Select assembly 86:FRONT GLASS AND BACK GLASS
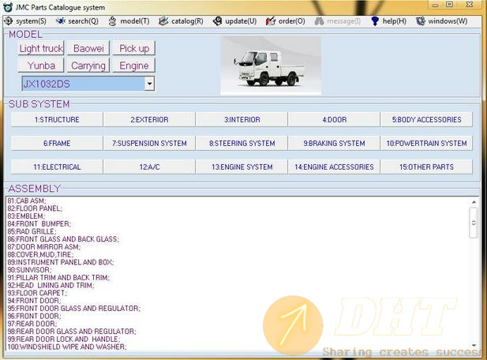 63,239
